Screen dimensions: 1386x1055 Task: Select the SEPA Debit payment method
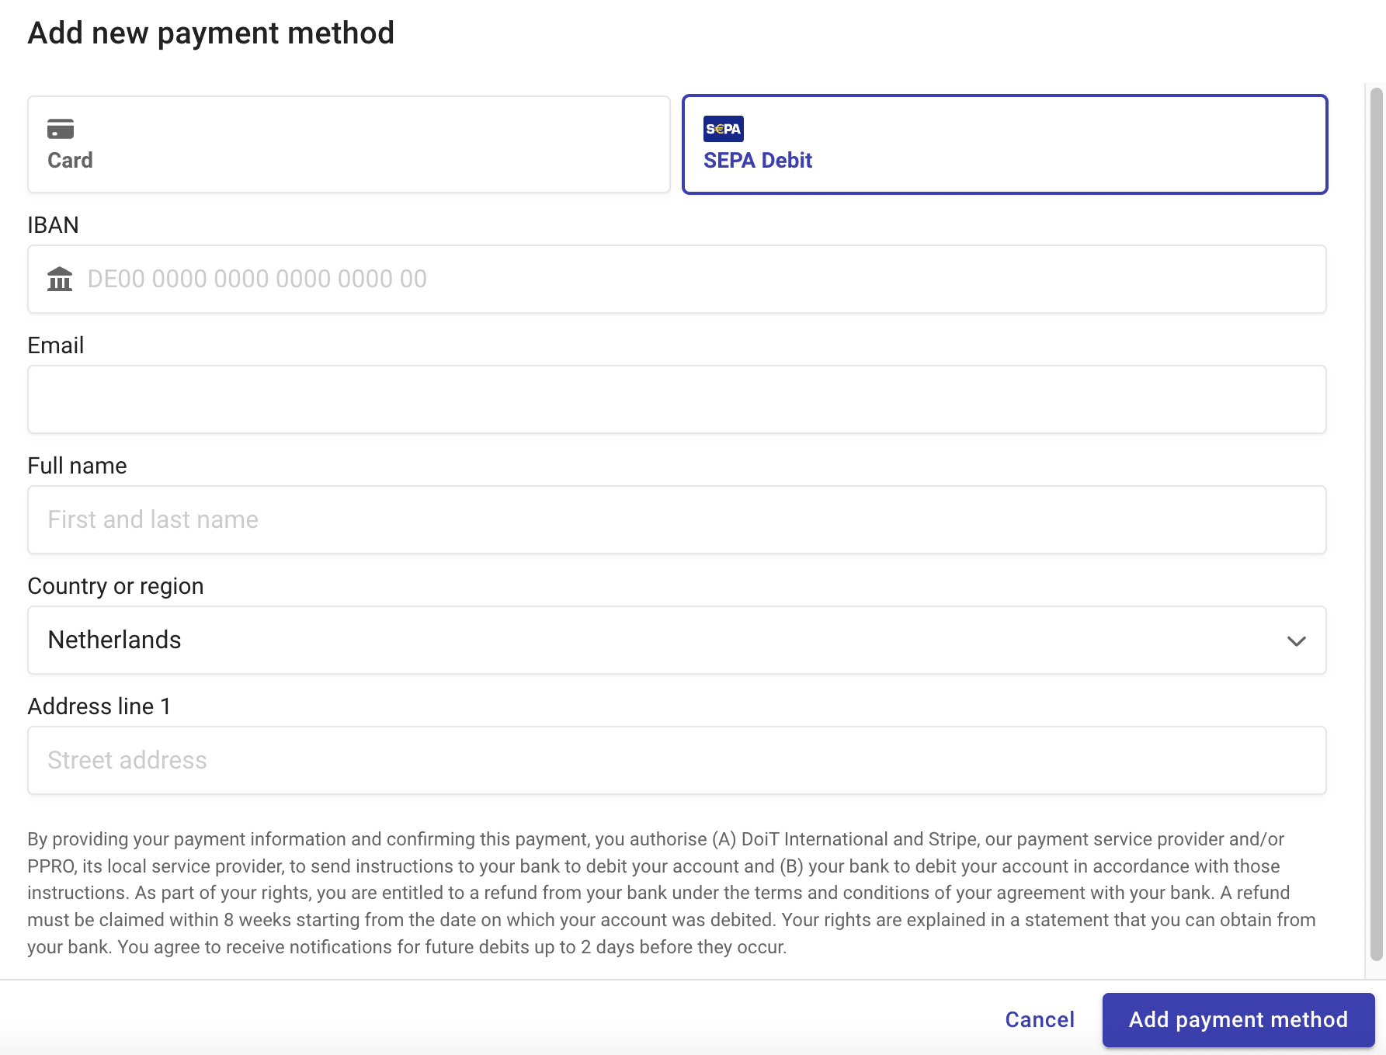pyautogui.click(x=1005, y=144)
